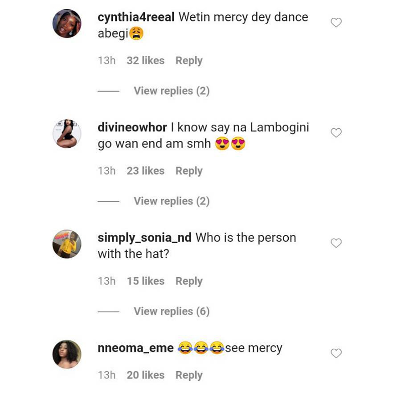This screenshot has width=401, height=401.
Task: Go to the divineowhor username link
Action: (x=132, y=127)
